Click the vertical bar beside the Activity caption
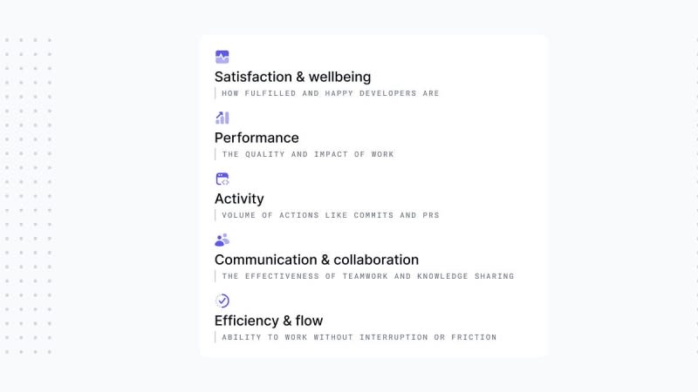 tap(215, 215)
